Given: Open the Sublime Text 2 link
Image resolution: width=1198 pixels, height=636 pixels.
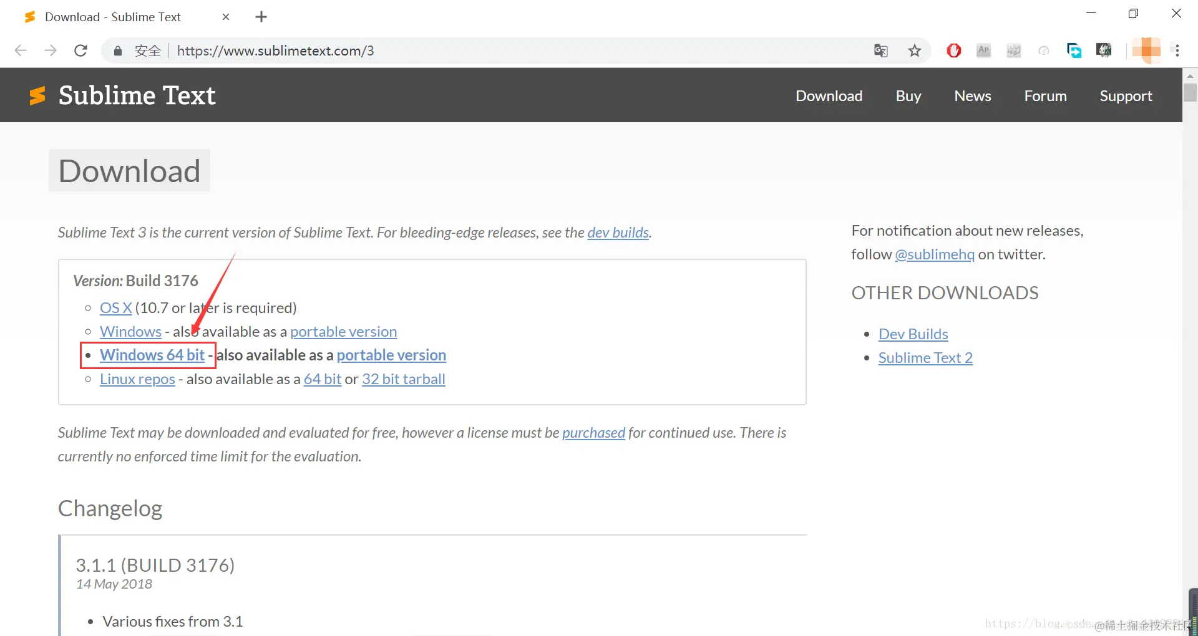Looking at the screenshot, I should [x=925, y=358].
